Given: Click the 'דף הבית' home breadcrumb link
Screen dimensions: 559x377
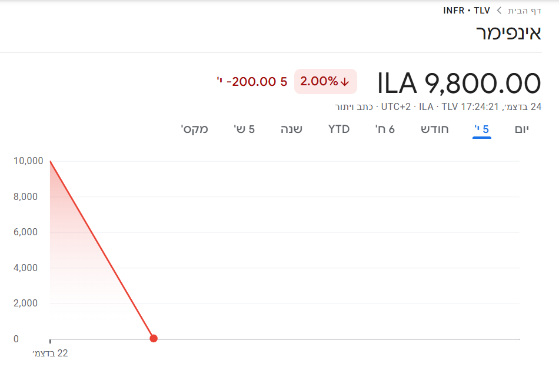Looking at the screenshot, I should [x=524, y=11].
